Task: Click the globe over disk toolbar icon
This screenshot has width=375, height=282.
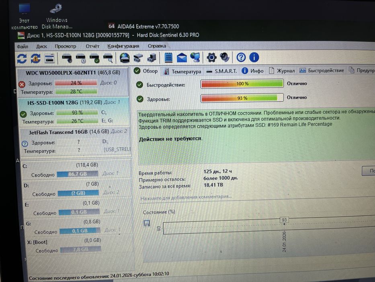Action: pyautogui.click(x=125, y=58)
